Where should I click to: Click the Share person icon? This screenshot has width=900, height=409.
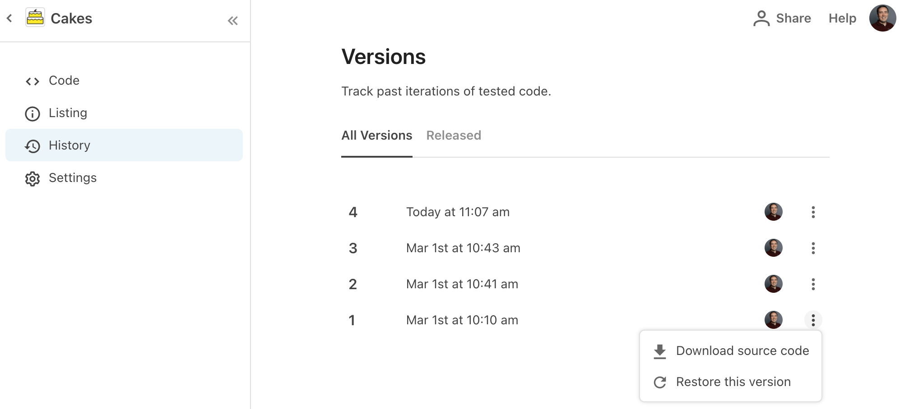(x=761, y=18)
